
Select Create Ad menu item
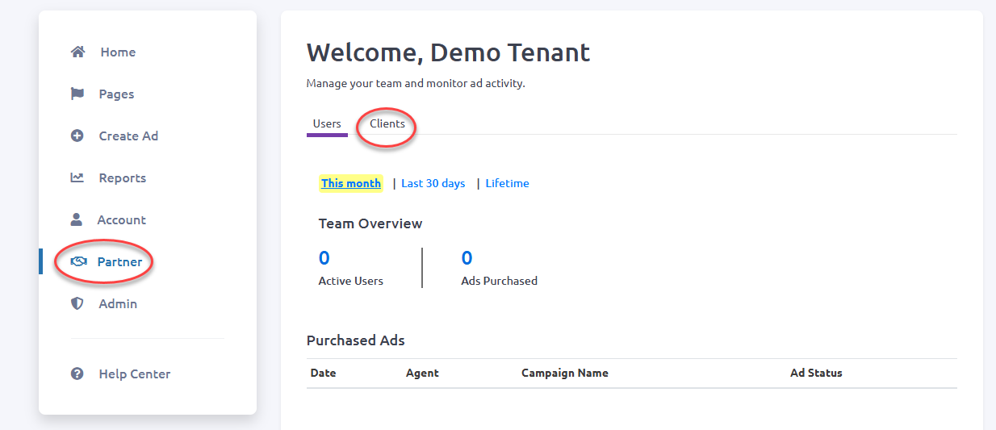coord(128,136)
